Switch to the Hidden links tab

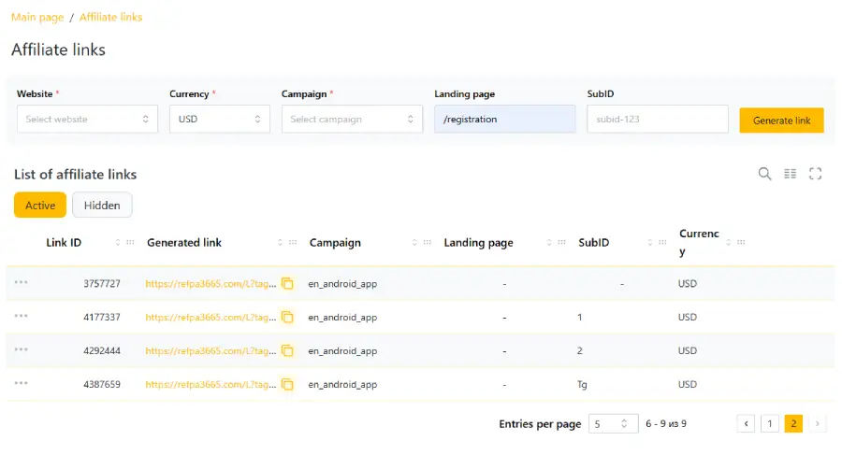coord(102,205)
